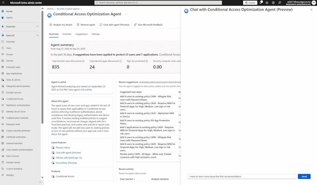Expand the Favorites section chevron

tap(37, 26)
